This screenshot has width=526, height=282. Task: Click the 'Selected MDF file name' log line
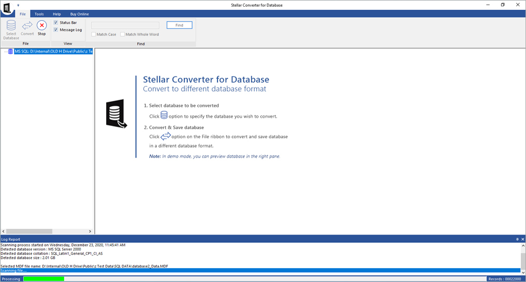pos(84,267)
